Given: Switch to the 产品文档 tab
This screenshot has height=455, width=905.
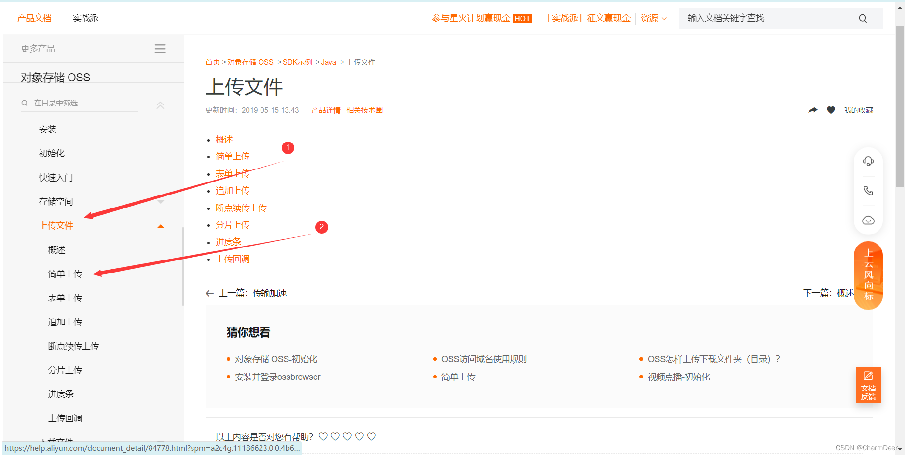Looking at the screenshot, I should (34, 18).
